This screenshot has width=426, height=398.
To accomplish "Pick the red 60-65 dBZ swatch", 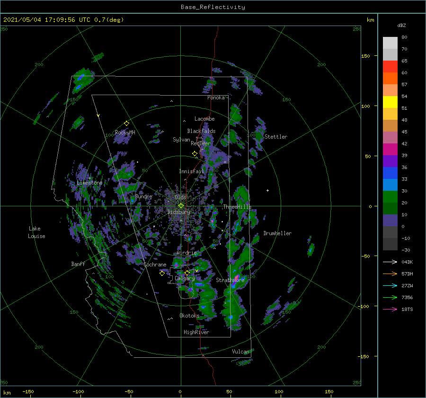I will click(390, 67).
